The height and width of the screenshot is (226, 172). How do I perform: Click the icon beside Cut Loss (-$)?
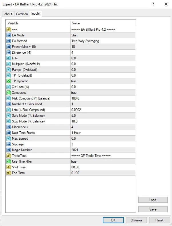9,87
